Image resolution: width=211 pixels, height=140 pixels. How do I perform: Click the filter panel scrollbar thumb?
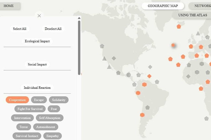[x=79, y=47]
